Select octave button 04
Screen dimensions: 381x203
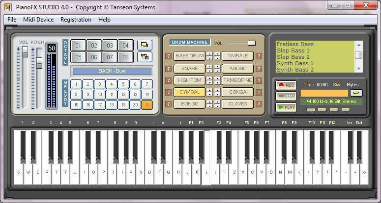coord(126,45)
